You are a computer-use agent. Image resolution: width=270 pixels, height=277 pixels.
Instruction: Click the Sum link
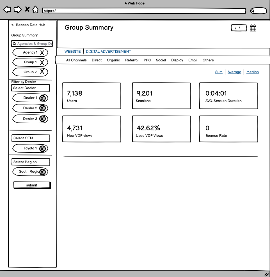(219, 72)
